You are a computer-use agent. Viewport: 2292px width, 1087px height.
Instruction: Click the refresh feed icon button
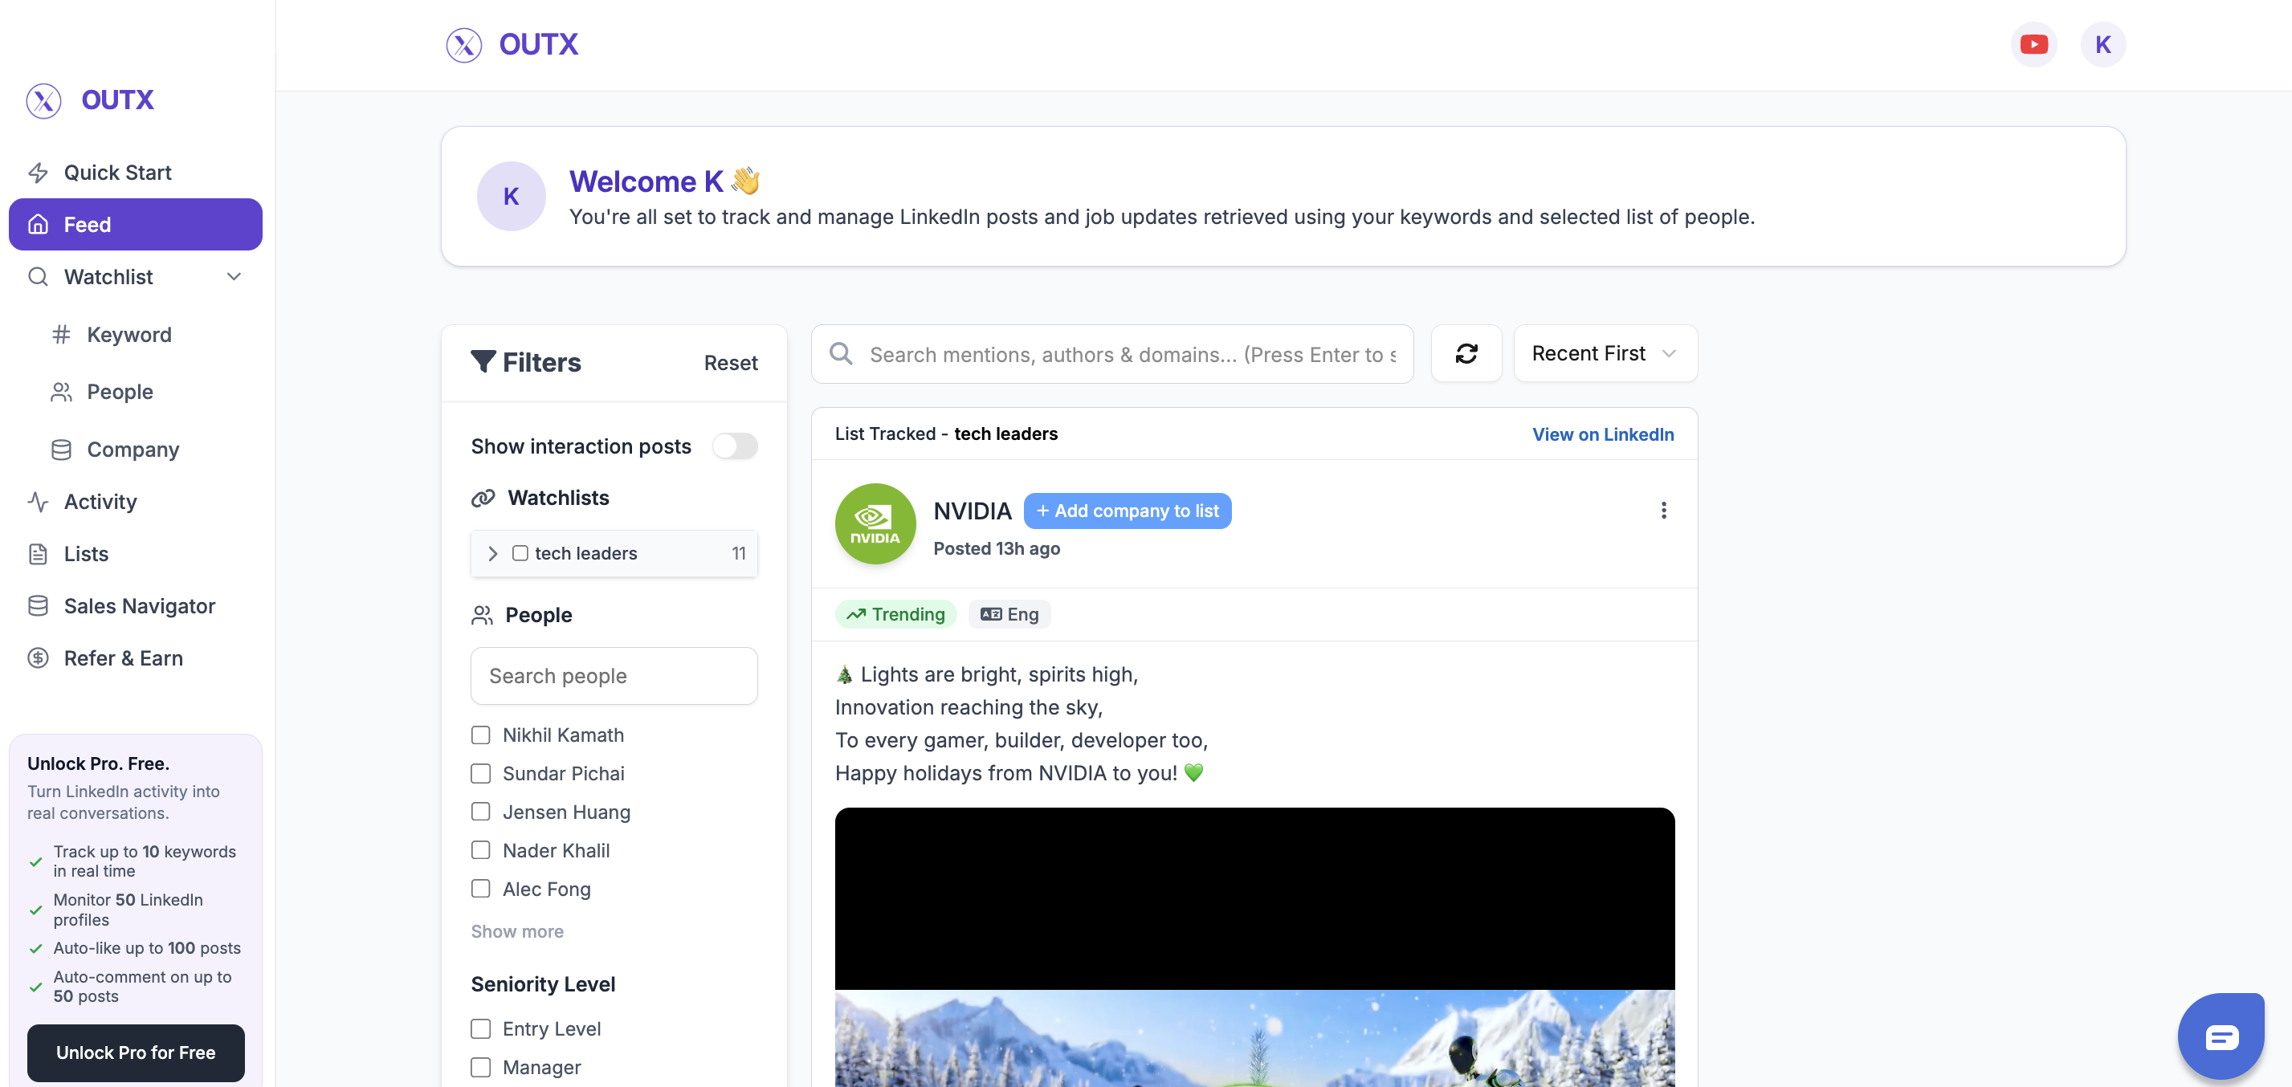[1466, 354]
